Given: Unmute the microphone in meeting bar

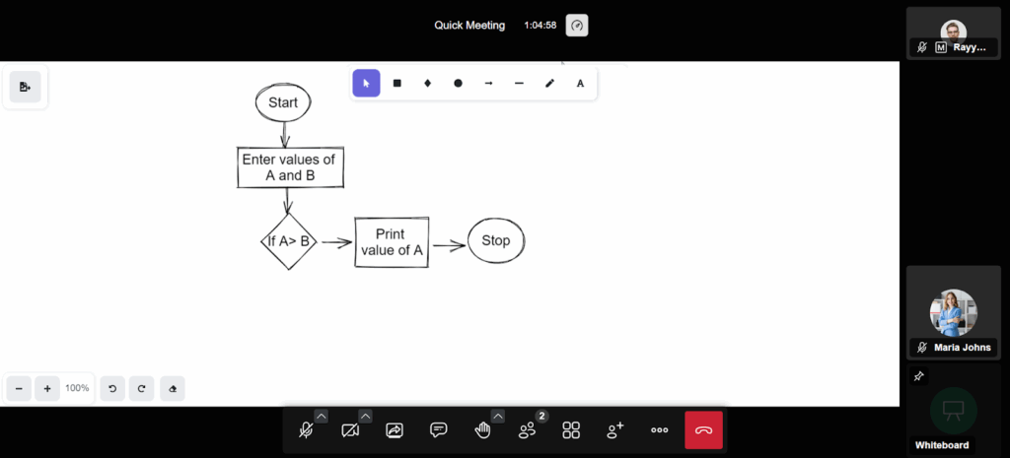Looking at the screenshot, I should 306,430.
